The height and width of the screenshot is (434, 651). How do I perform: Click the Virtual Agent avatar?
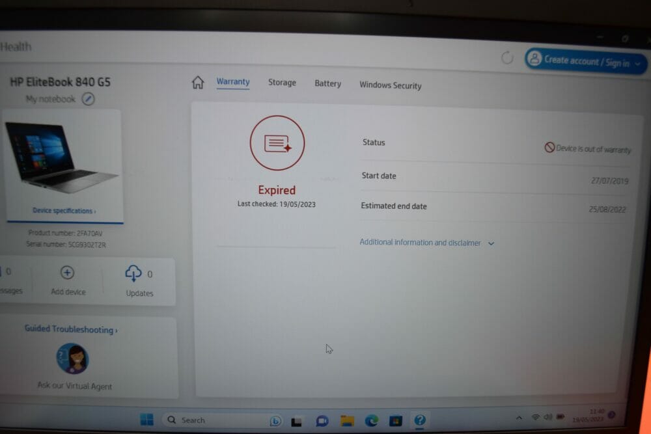coord(72,359)
